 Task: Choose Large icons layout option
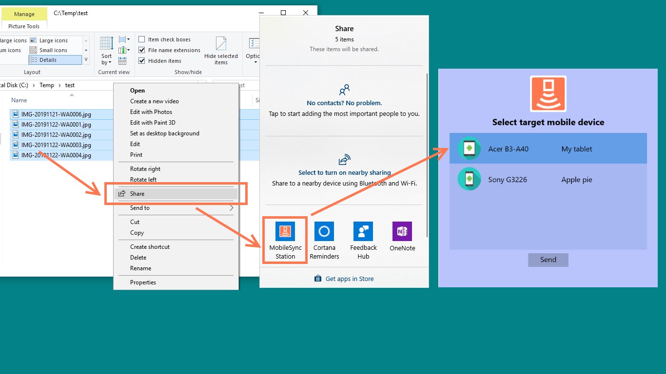[x=49, y=40]
